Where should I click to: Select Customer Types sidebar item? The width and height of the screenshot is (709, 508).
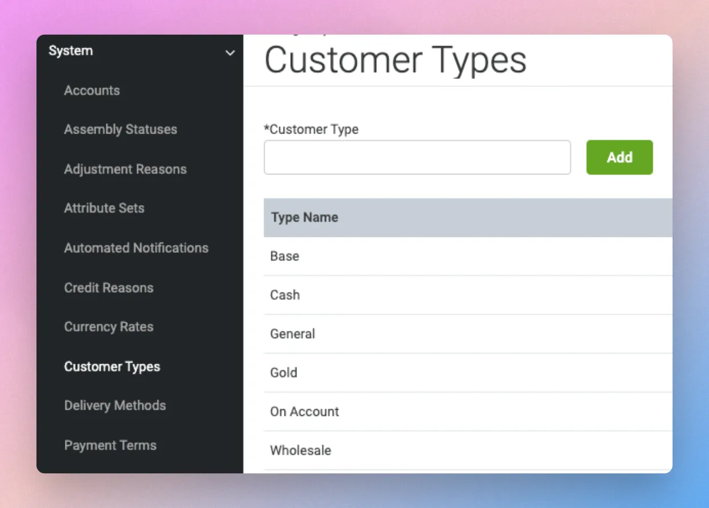[x=112, y=367]
